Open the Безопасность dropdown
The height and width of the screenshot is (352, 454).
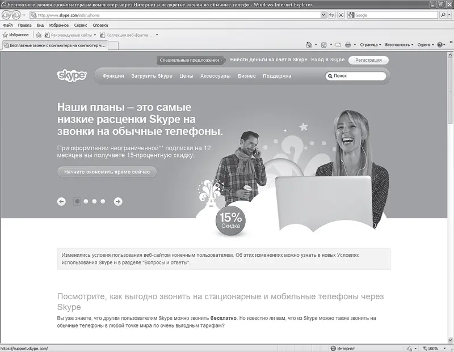[x=399, y=44]
